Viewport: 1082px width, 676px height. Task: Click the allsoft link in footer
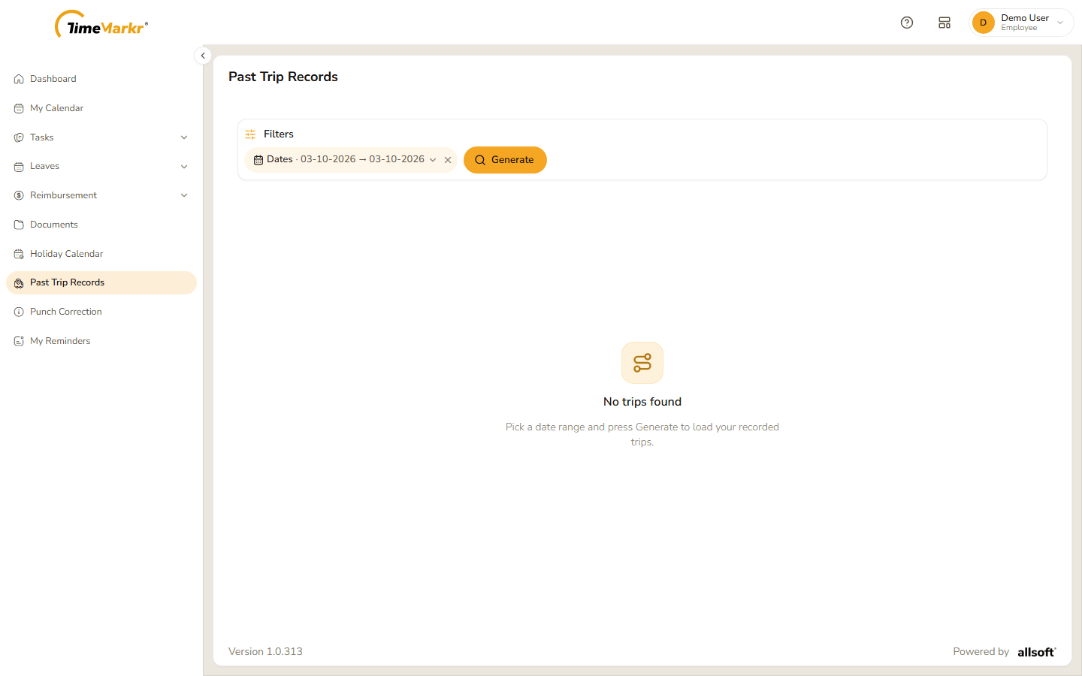tap(1037, 652)
